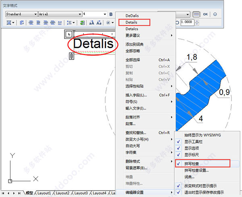Screen dimensions: 242x197
Task: Click the circular options icon after OK
Action: tap(215, 14)
